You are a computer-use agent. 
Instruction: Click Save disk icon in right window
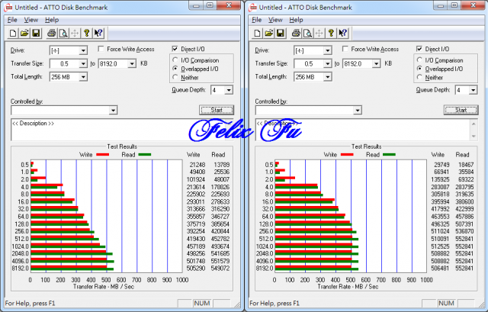[x=281, y=33]
